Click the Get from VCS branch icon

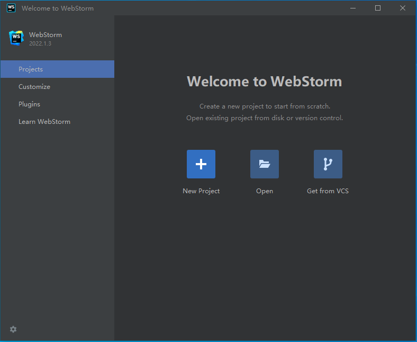pyautogui.click(x=328, y=164)
